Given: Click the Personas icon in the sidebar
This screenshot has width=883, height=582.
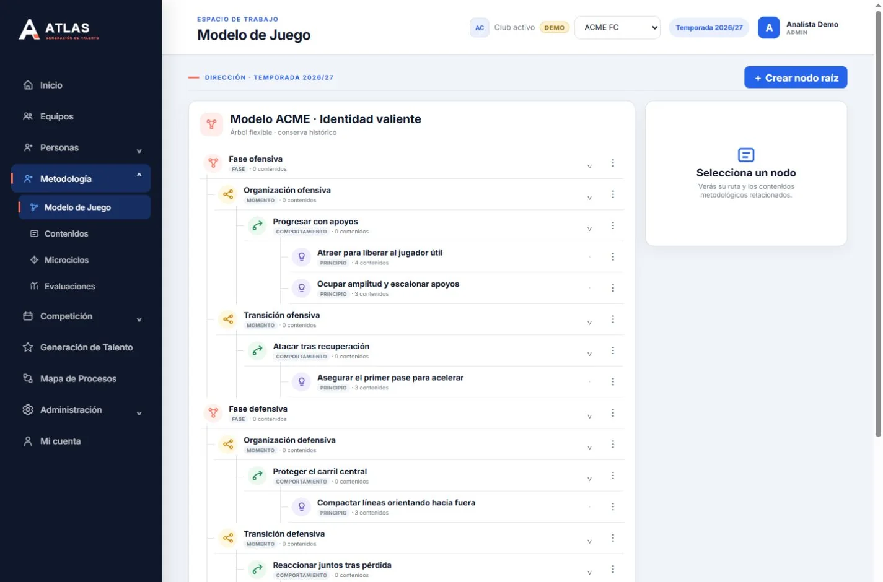Looking at the screenshot, I should pos(28,147).
